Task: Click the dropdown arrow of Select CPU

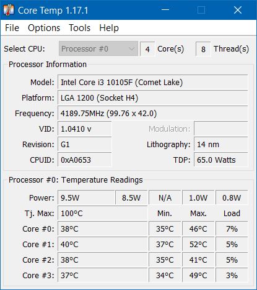Action: pos(131,49)
